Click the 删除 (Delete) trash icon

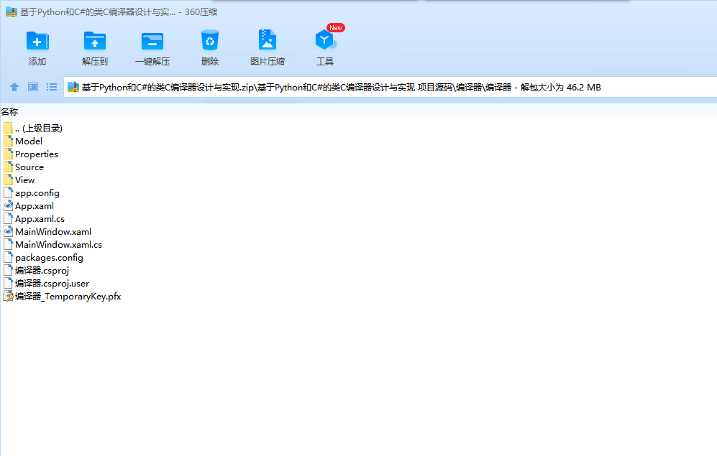(x=210, y=41)
